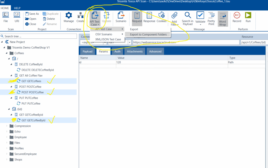Click the Response icon
Viewport: 268px width, 168px height.
149,16
